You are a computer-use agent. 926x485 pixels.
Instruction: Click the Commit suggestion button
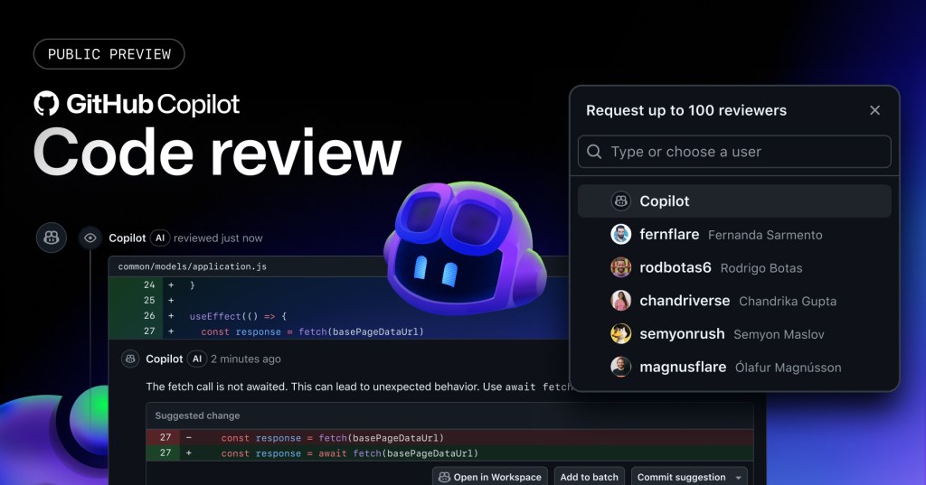(681, 477)
